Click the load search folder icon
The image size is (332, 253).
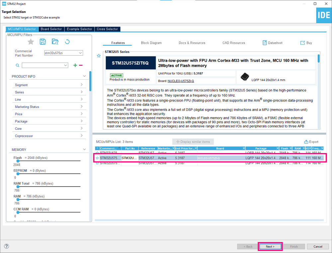point(55,42)
